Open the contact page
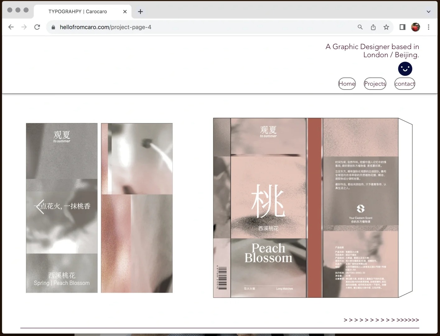 point(405,84)
